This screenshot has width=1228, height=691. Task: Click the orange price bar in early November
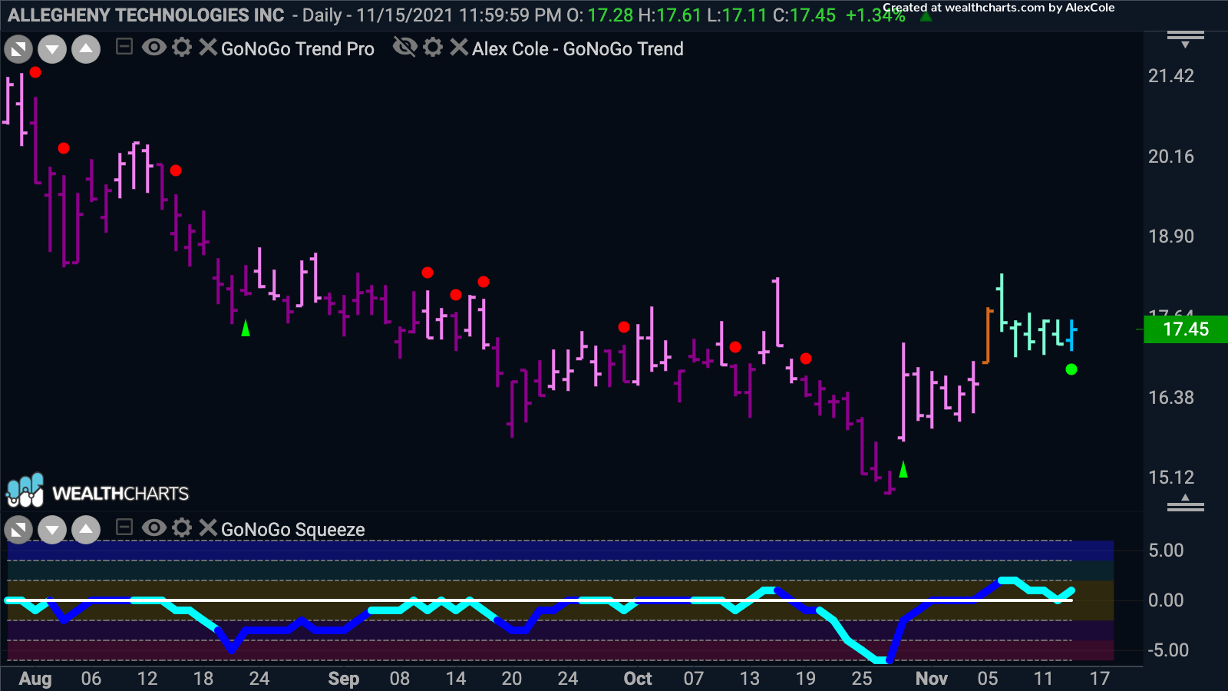point(988,336)
